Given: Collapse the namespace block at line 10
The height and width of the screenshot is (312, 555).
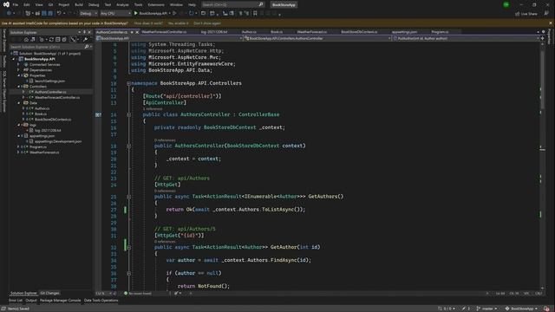Looking at the screenshot, I should point(129,83).
